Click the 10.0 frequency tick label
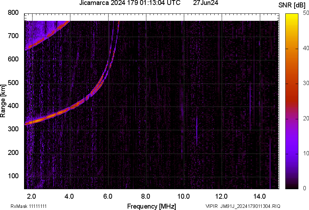The image size is (309, 210). 183,196
